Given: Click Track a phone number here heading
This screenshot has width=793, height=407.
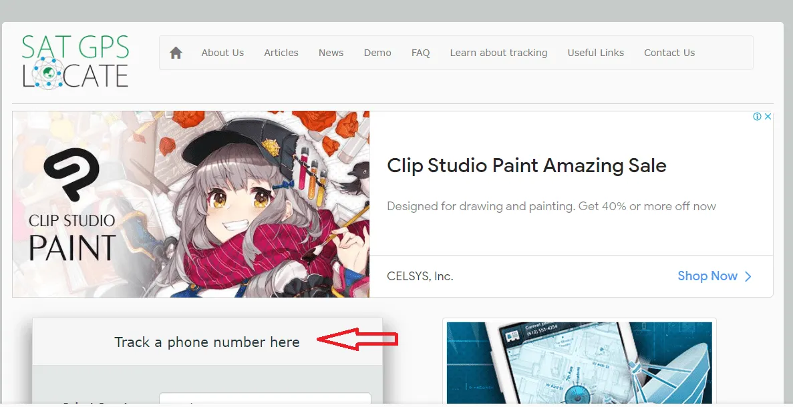Looking at the screenshot, I should [207, 342].
